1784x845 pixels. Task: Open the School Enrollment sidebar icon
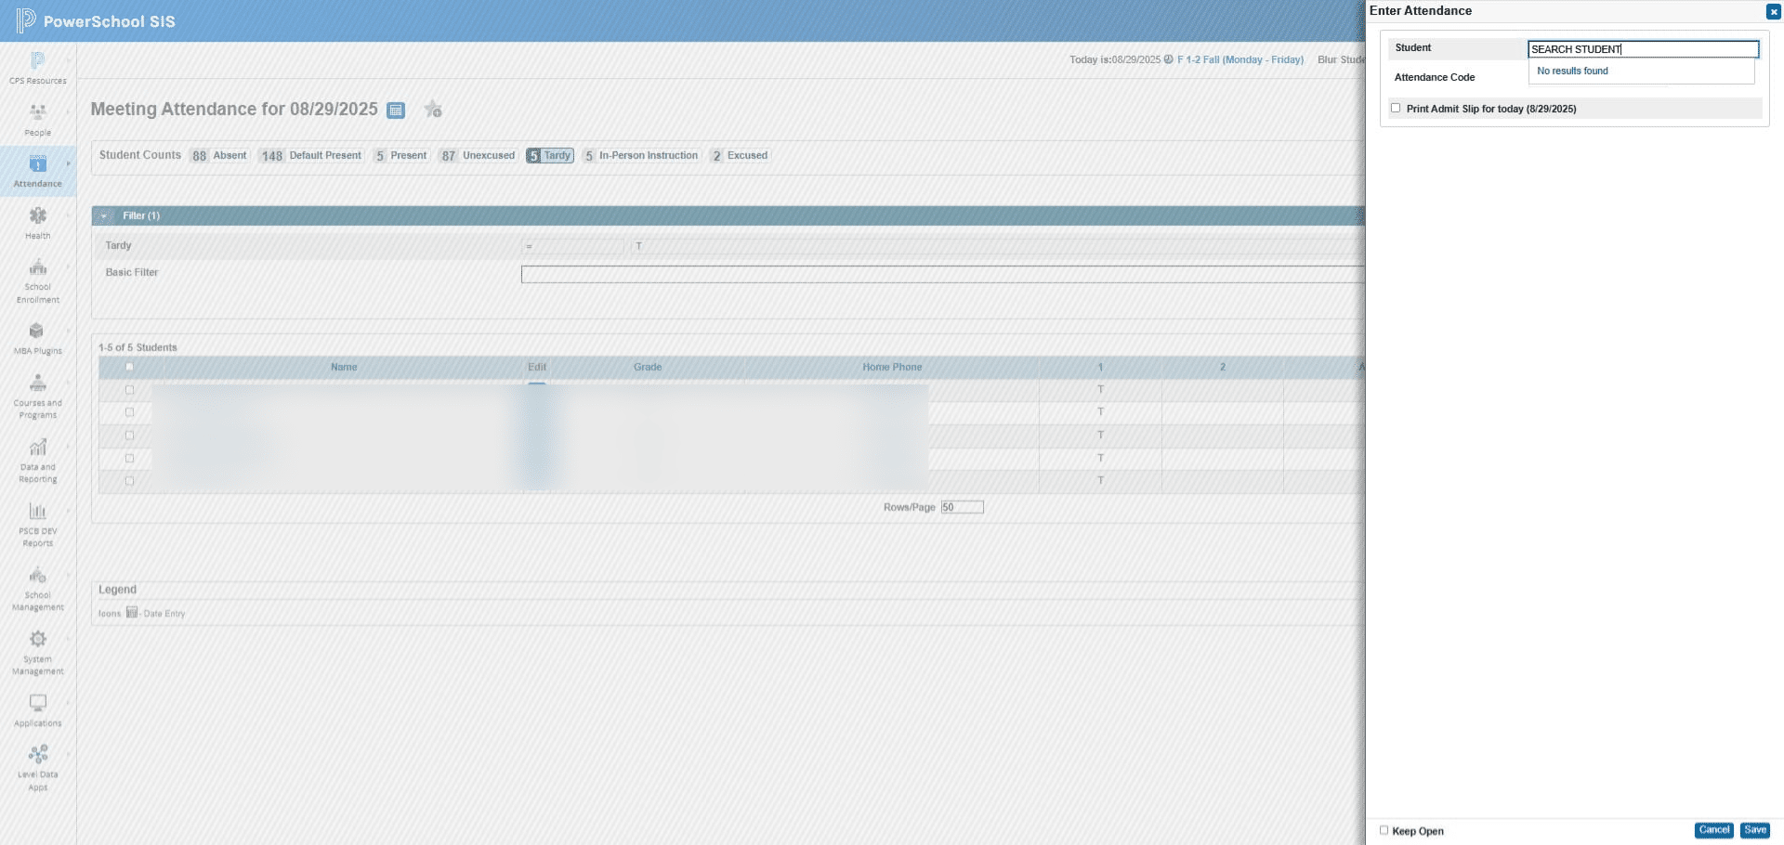(38, 268)
